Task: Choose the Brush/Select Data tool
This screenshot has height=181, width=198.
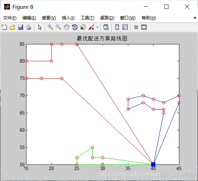Action: point(91,27)
